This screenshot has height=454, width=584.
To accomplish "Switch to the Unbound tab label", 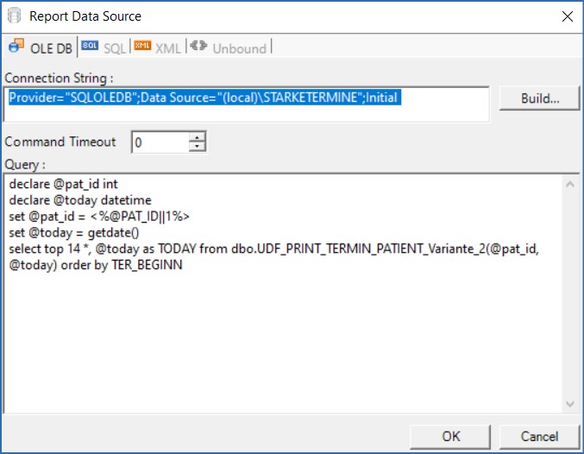I will coord(240,48).
